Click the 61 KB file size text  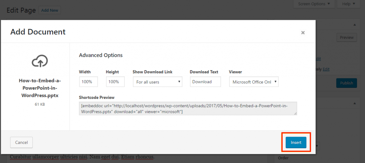tap(40, 104)
